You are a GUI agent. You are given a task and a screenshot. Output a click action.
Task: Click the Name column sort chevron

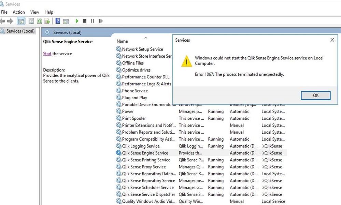coord(146,38)
